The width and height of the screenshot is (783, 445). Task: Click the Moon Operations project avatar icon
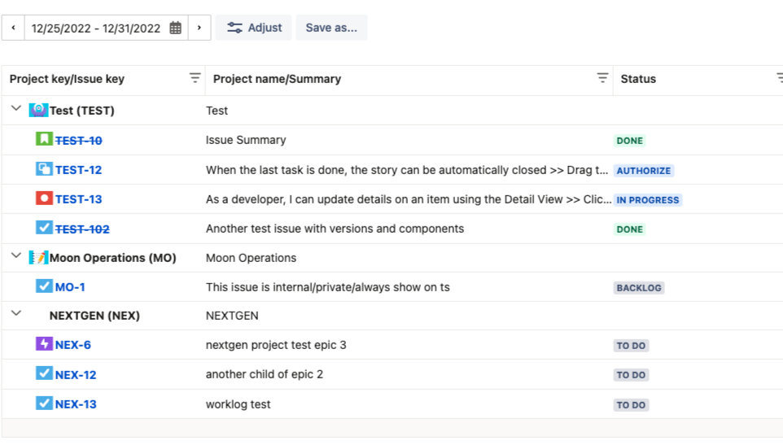(x=38, y=257)
